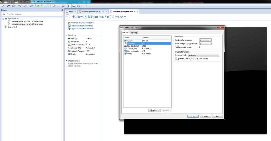Open the Library search dropdown arrow

(x=61, y=14)
